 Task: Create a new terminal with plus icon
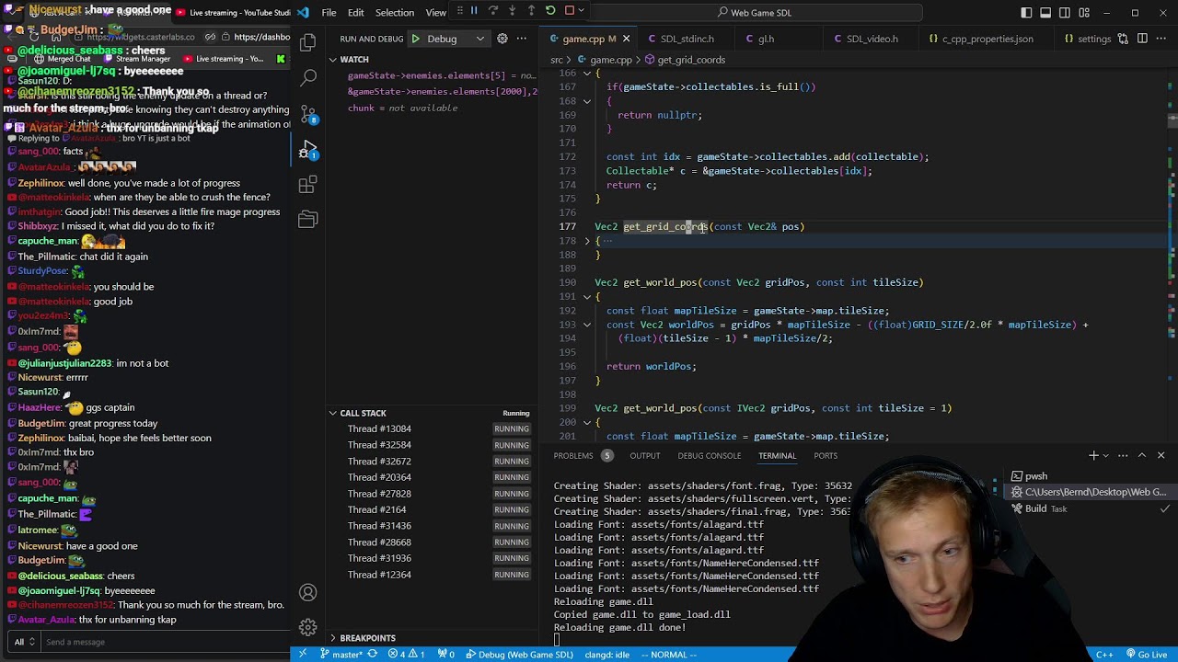coord(1093,455)
